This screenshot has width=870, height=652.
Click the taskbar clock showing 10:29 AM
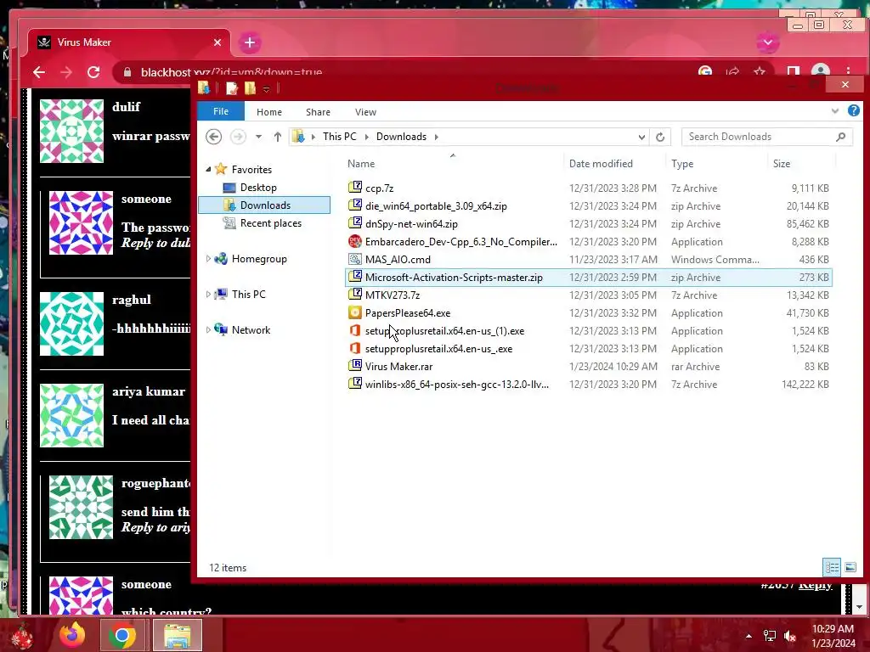[x=833, y=629]
